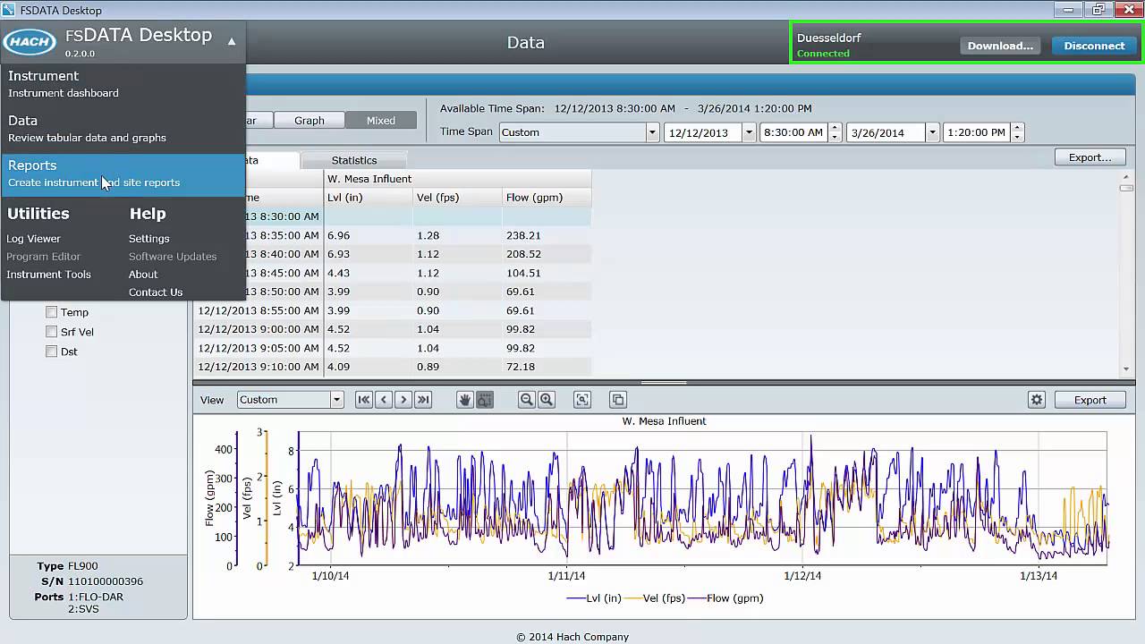Open Reports menu item
Image resolution: width=1145 pixels, height=644 pixels.
[x=123, y=174]
